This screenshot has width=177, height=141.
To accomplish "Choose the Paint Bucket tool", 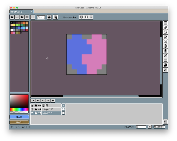I will coord(165,51).
